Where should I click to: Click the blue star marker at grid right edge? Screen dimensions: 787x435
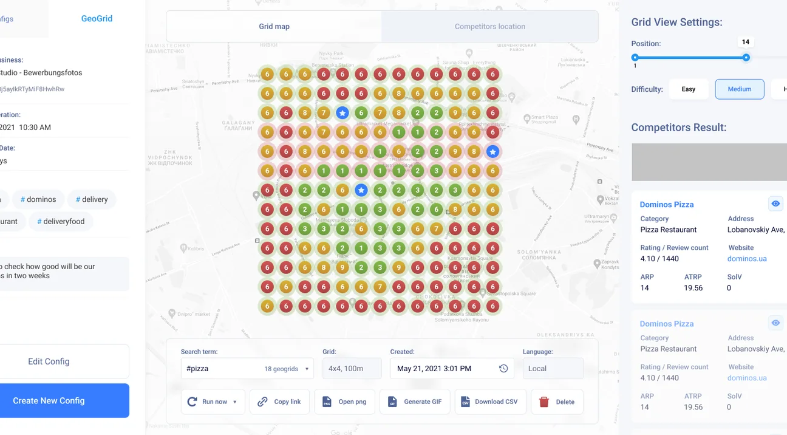(493, 151)
